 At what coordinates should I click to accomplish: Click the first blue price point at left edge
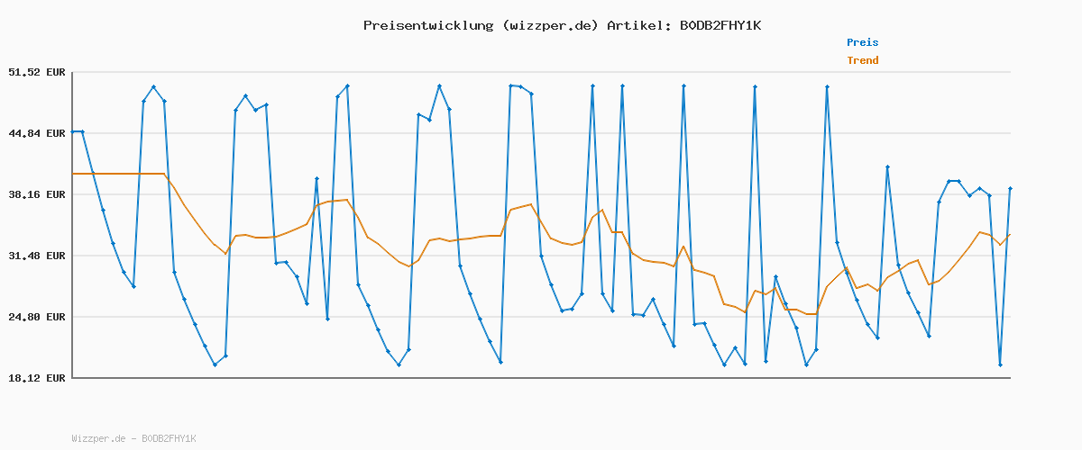coord(73,131)
